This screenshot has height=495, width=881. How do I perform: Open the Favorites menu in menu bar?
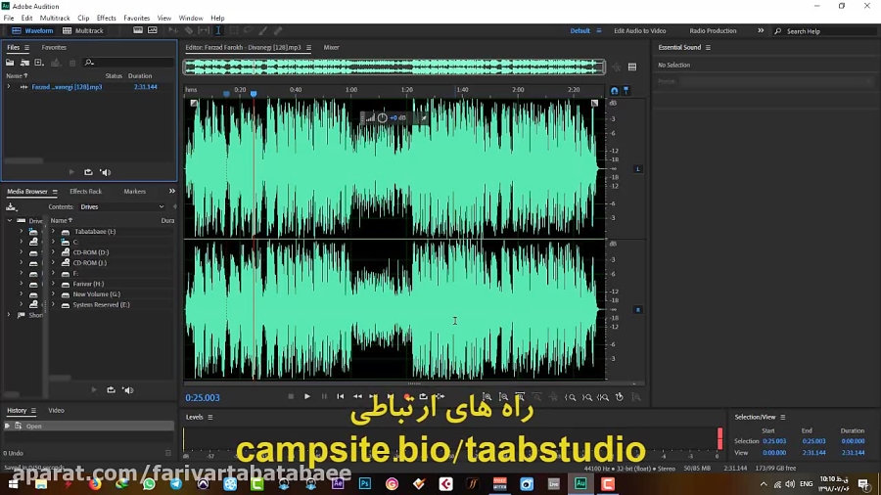click(x=136, y=18)
